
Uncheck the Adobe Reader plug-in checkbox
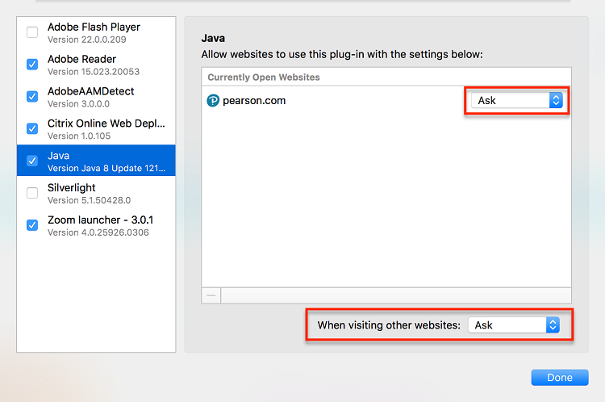[x=32, y=65]
